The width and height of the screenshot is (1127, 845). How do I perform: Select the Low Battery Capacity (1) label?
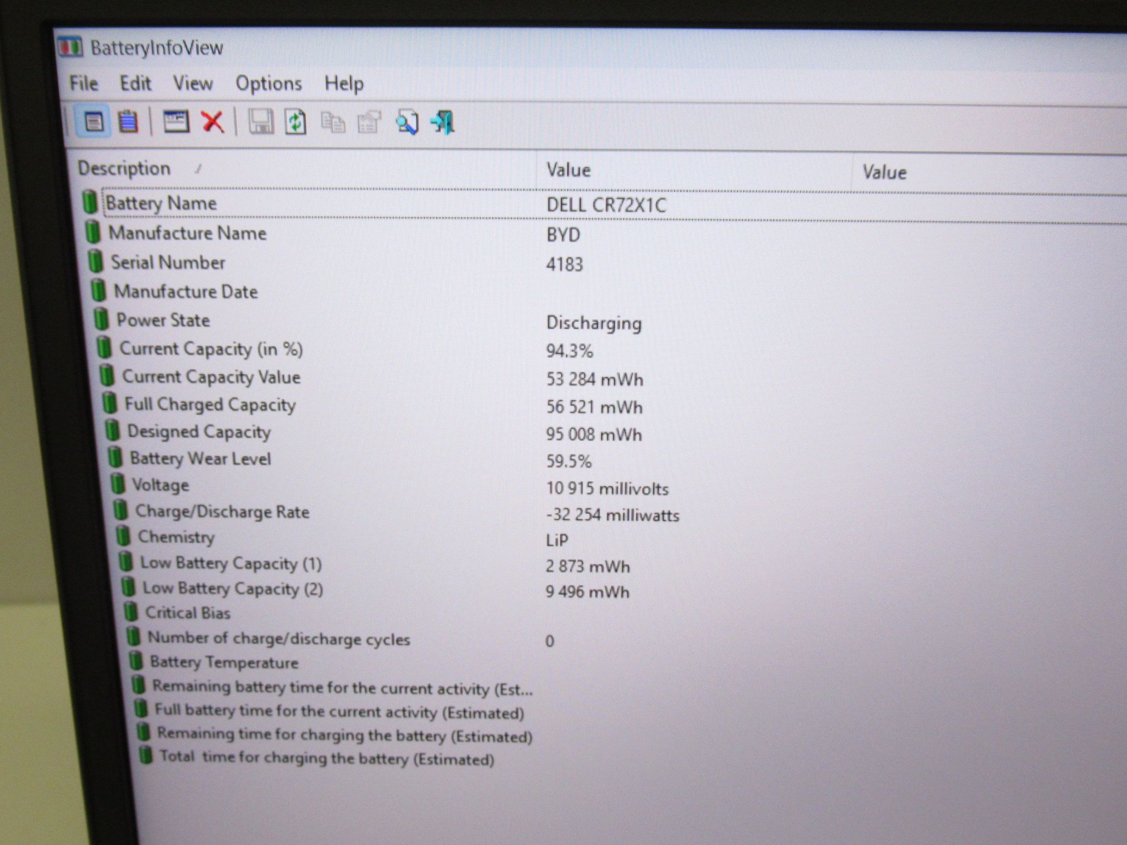click(x=231, y=563)
